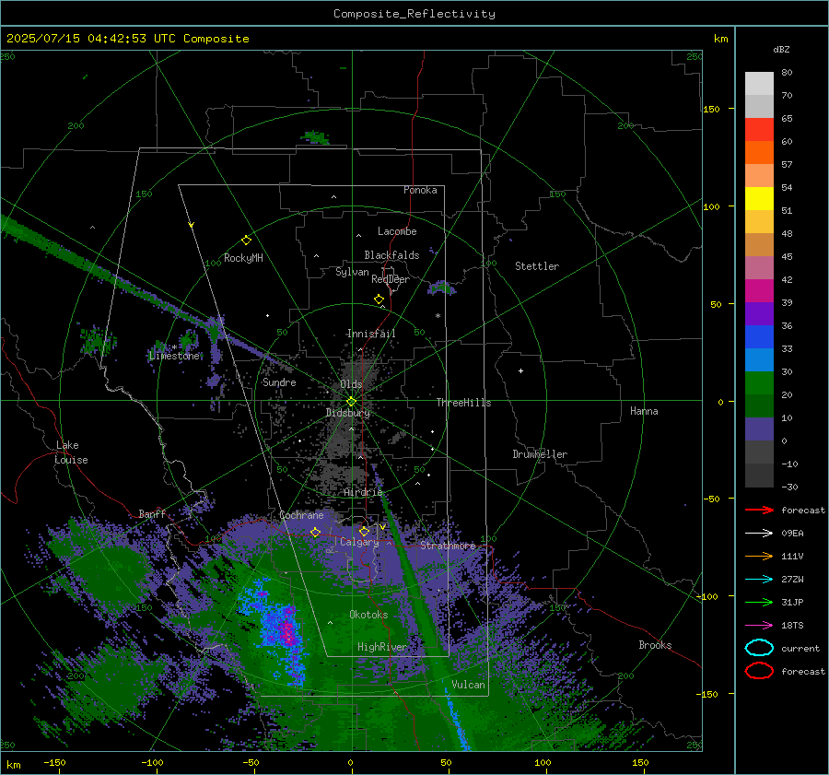Image resolution: width=829 pixels, height=775 pixels.
Task: Click the green echo patch east of RedDeer
Action: 442,288
